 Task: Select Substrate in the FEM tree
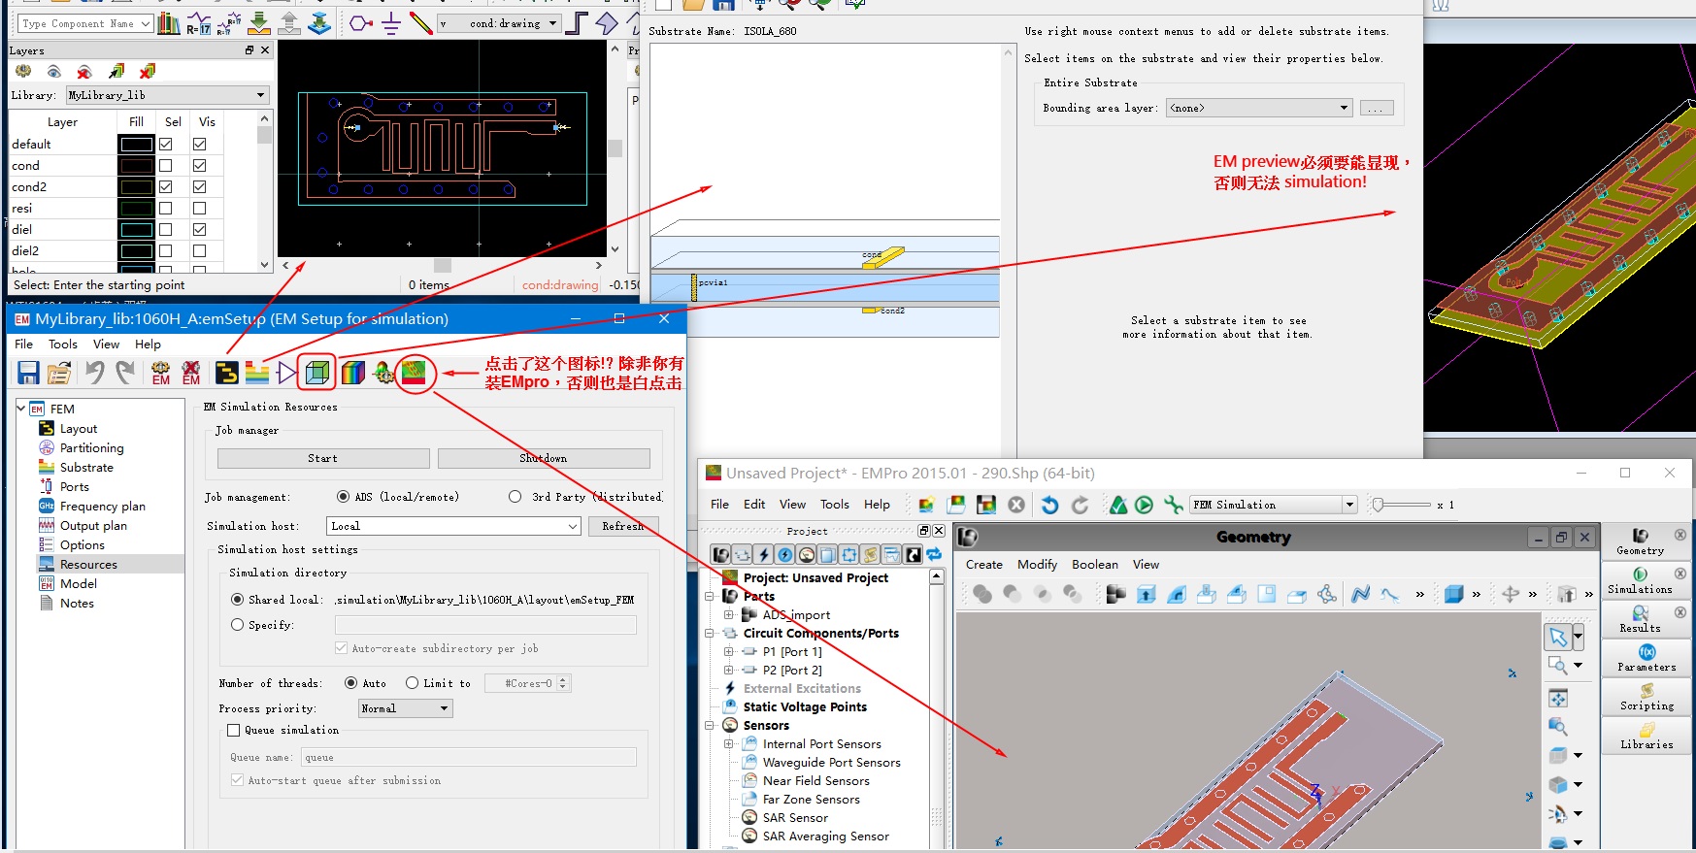[x=86, y=468]
